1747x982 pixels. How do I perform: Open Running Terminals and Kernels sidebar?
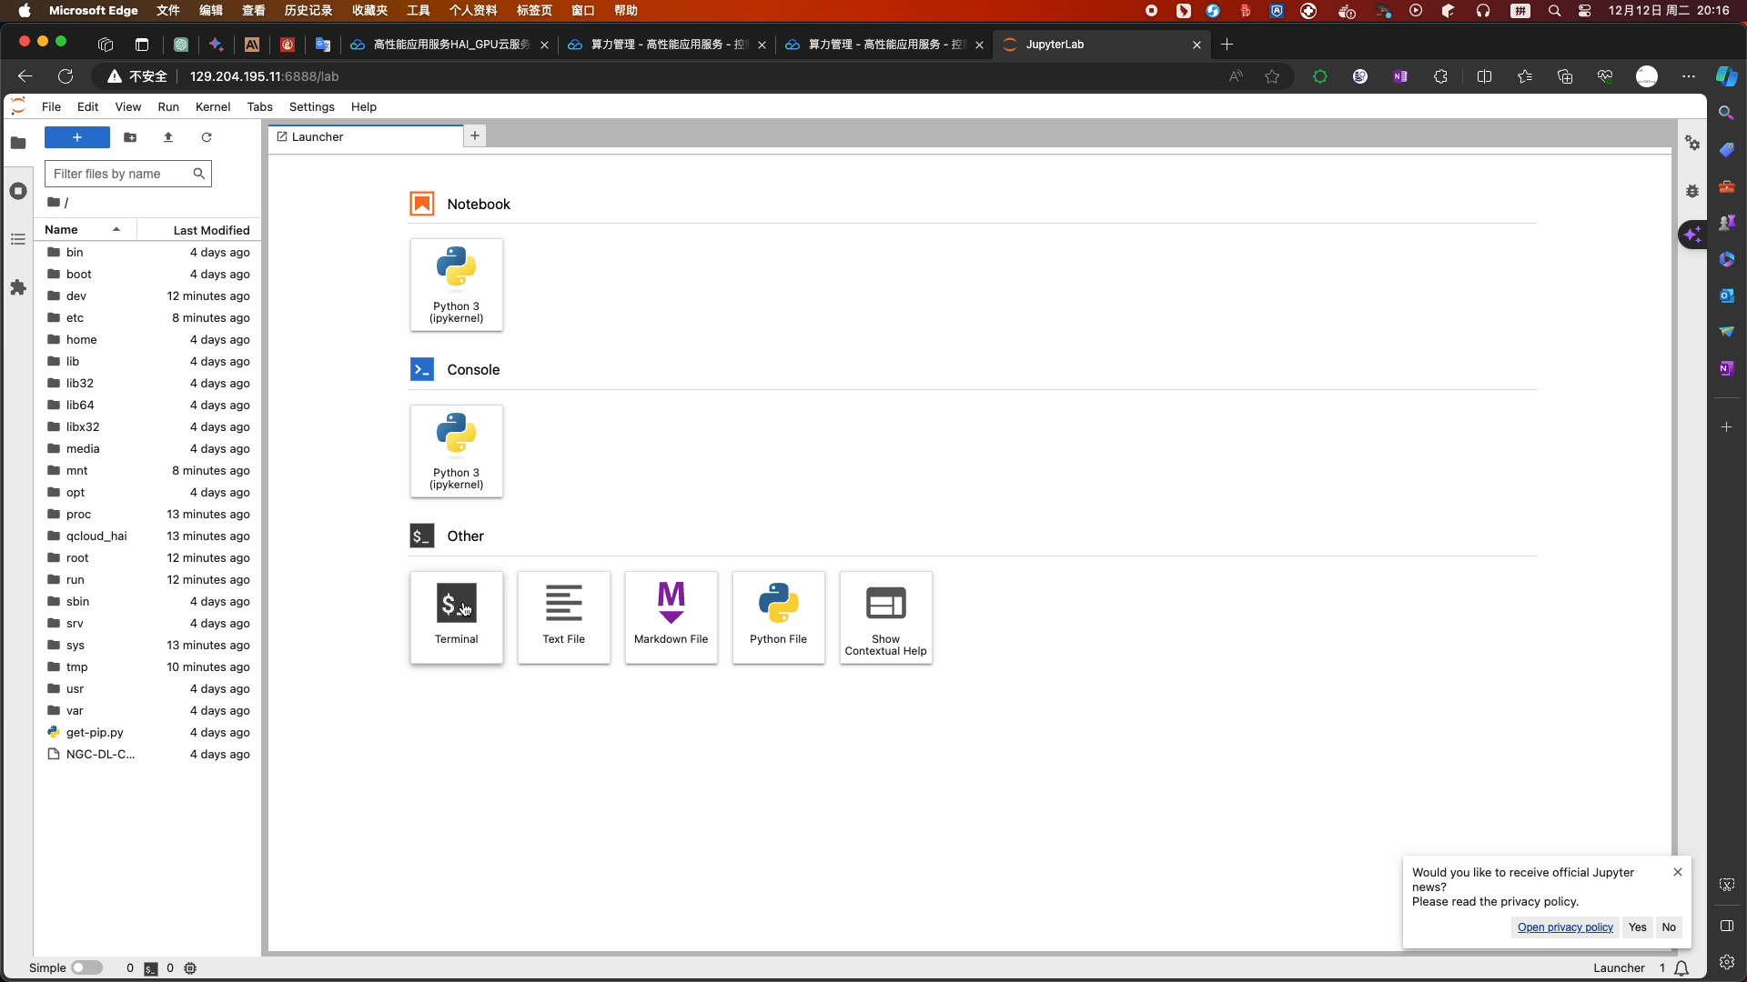pos(18,191)
